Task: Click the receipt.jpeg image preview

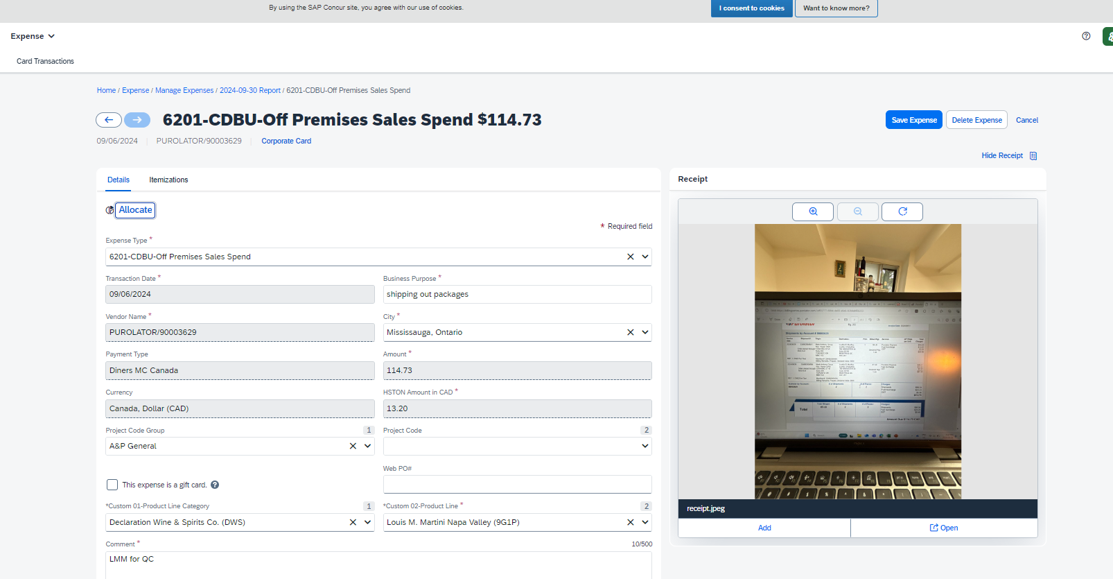Action: click(857, 361)
